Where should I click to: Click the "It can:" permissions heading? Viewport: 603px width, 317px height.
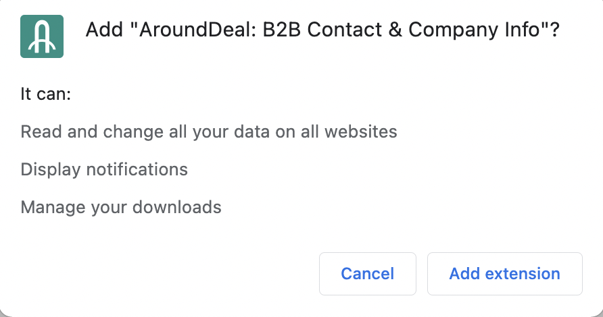[x=46, y=94]
